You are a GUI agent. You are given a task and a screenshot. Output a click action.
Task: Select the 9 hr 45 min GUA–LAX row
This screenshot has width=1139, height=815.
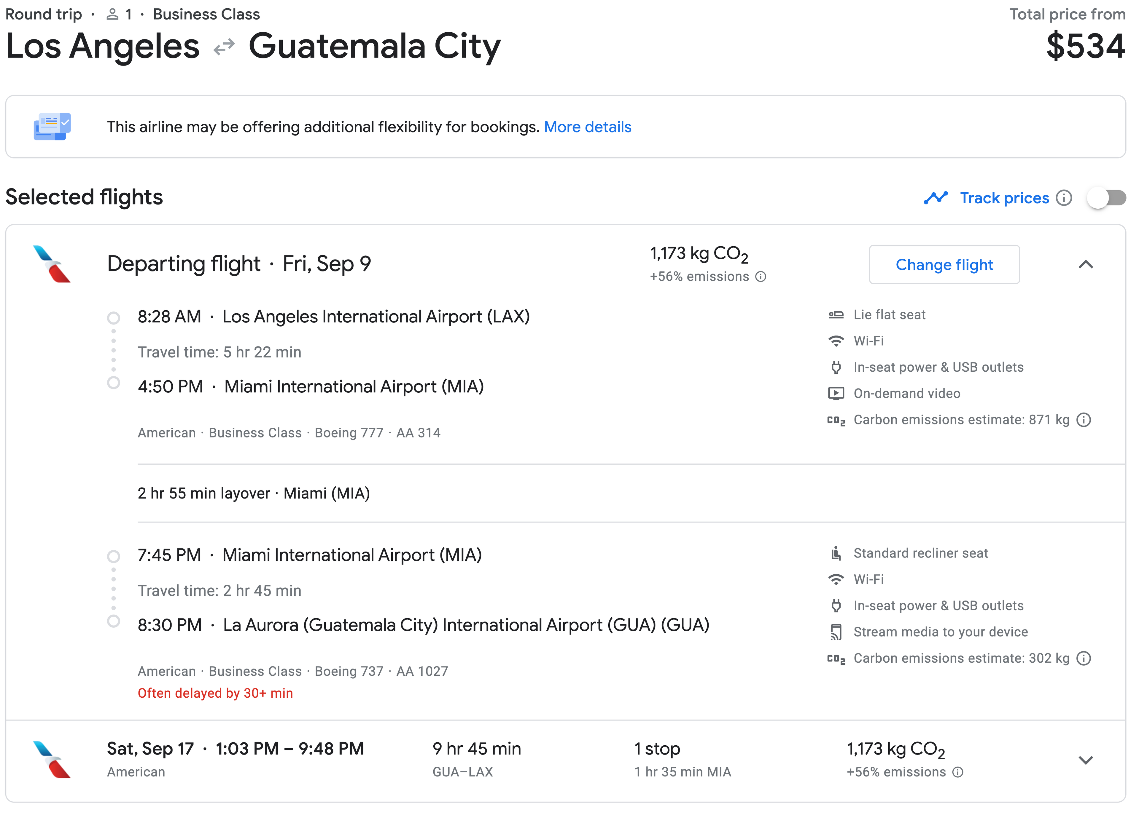click(x=566, y=760)
